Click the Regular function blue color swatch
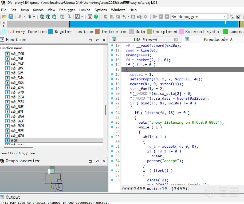 tap(51, 32)
